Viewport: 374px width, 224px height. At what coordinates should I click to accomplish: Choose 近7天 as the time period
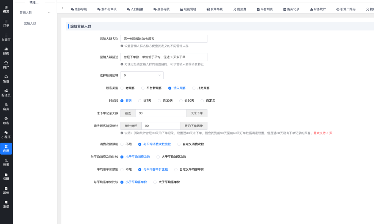[x=144, y=100]
